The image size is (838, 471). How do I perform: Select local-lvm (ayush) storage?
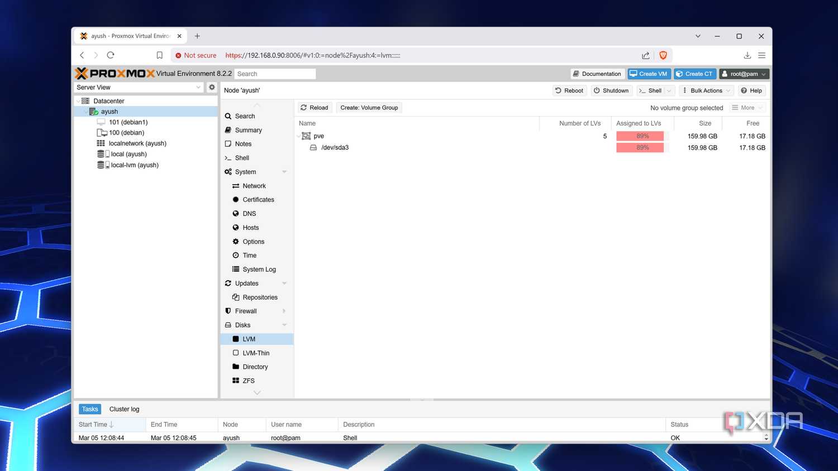pyautogui.click(x=135, y=165)
